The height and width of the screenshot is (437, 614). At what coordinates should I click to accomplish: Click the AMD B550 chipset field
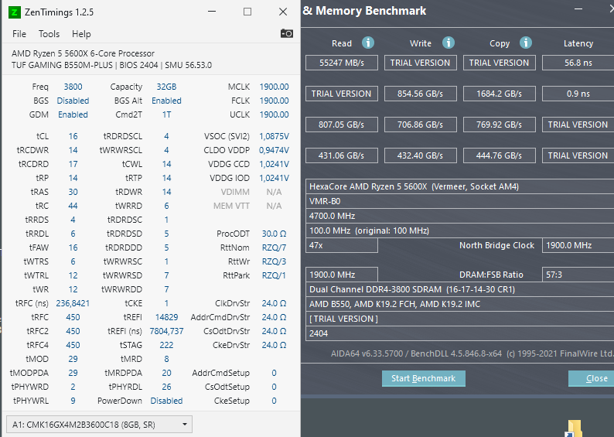[459, 304]
